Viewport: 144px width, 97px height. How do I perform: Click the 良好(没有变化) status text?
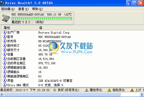69,90
